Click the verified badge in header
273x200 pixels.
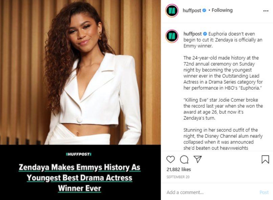[x=204, y=10]
